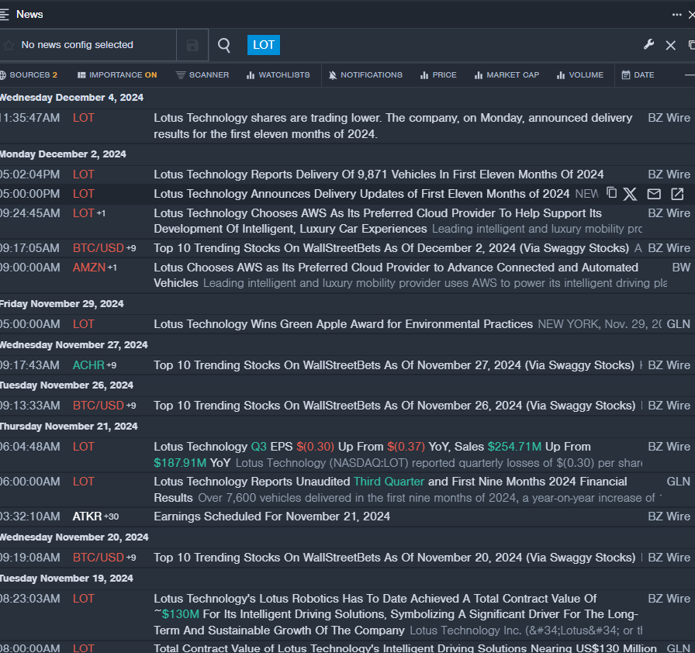Click the save news config icon
The width and height of the screenshot is (695, 653).
[x=192, y=45]
